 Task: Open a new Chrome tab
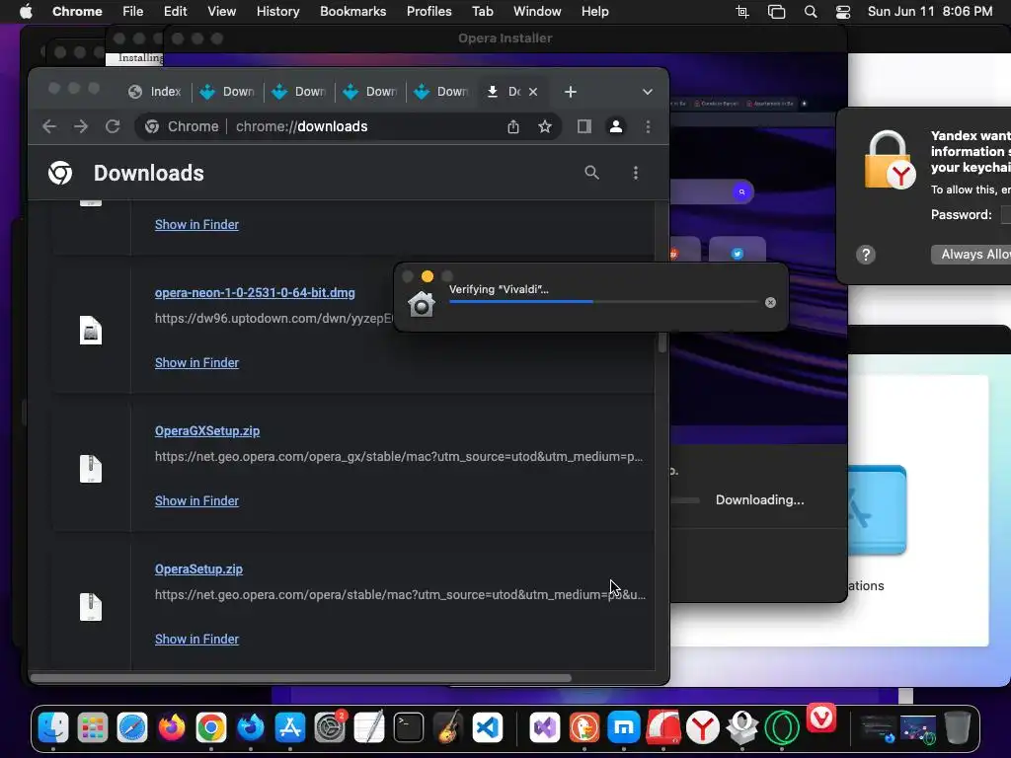coord(570,92)
